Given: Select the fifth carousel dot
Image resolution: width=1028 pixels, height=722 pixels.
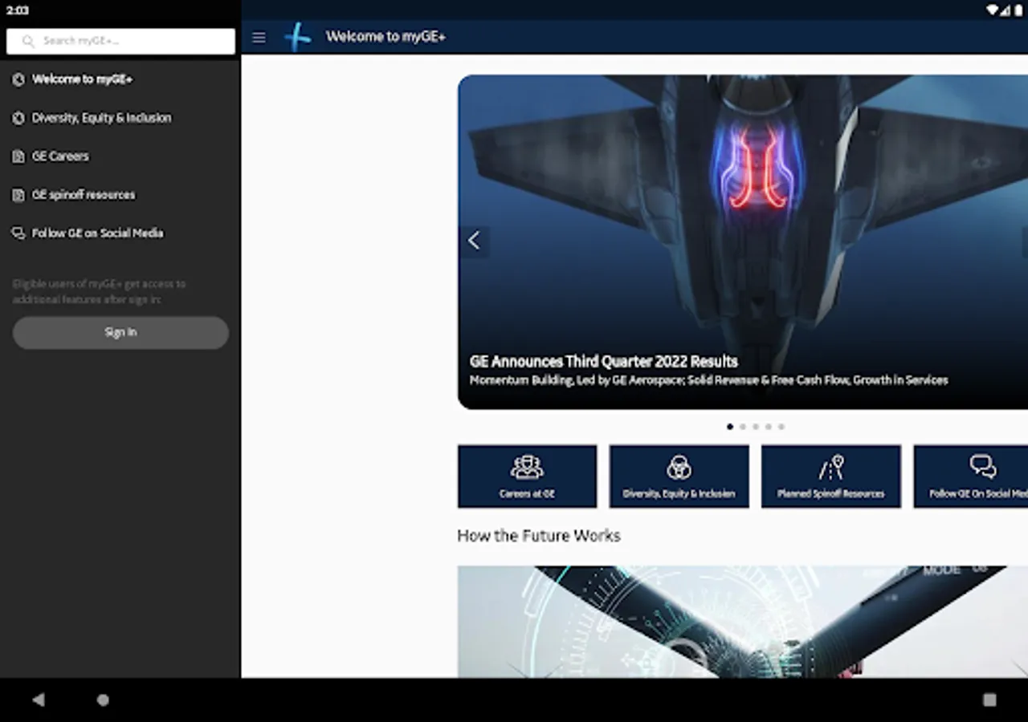Looking at the screenshot, I should (x=781, y=427).
